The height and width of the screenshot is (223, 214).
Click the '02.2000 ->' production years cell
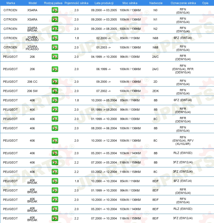click(x=103, y=38)
